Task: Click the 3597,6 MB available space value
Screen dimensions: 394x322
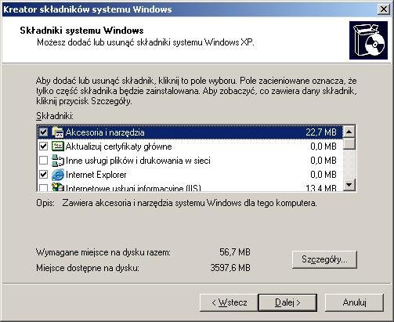Action: pyautogui.click(x=230, y=268)
